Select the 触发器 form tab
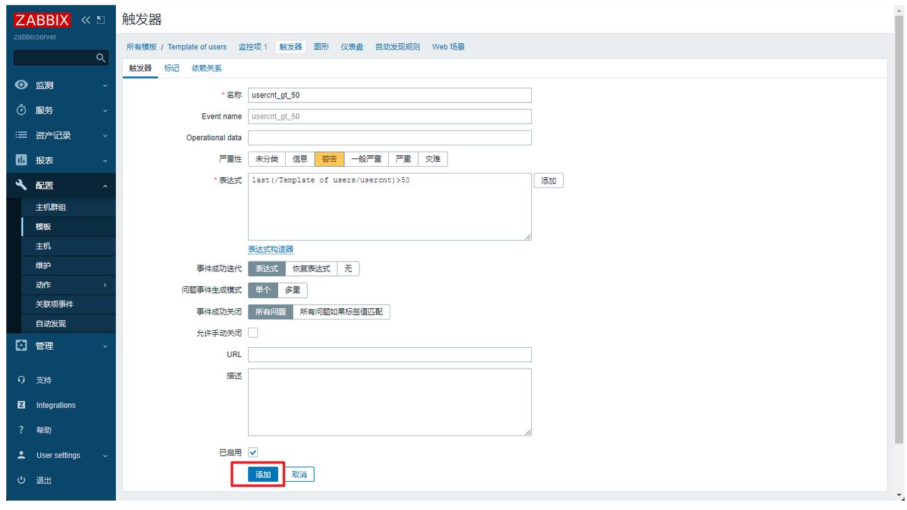Image resolution: width=907 pixels, height=510 pixels. (140, 68)
